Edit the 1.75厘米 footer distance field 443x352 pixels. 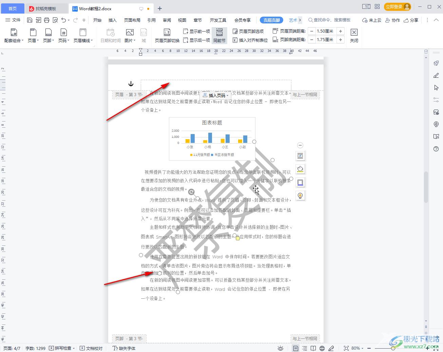pyautogui.click(x=326, y=40)
